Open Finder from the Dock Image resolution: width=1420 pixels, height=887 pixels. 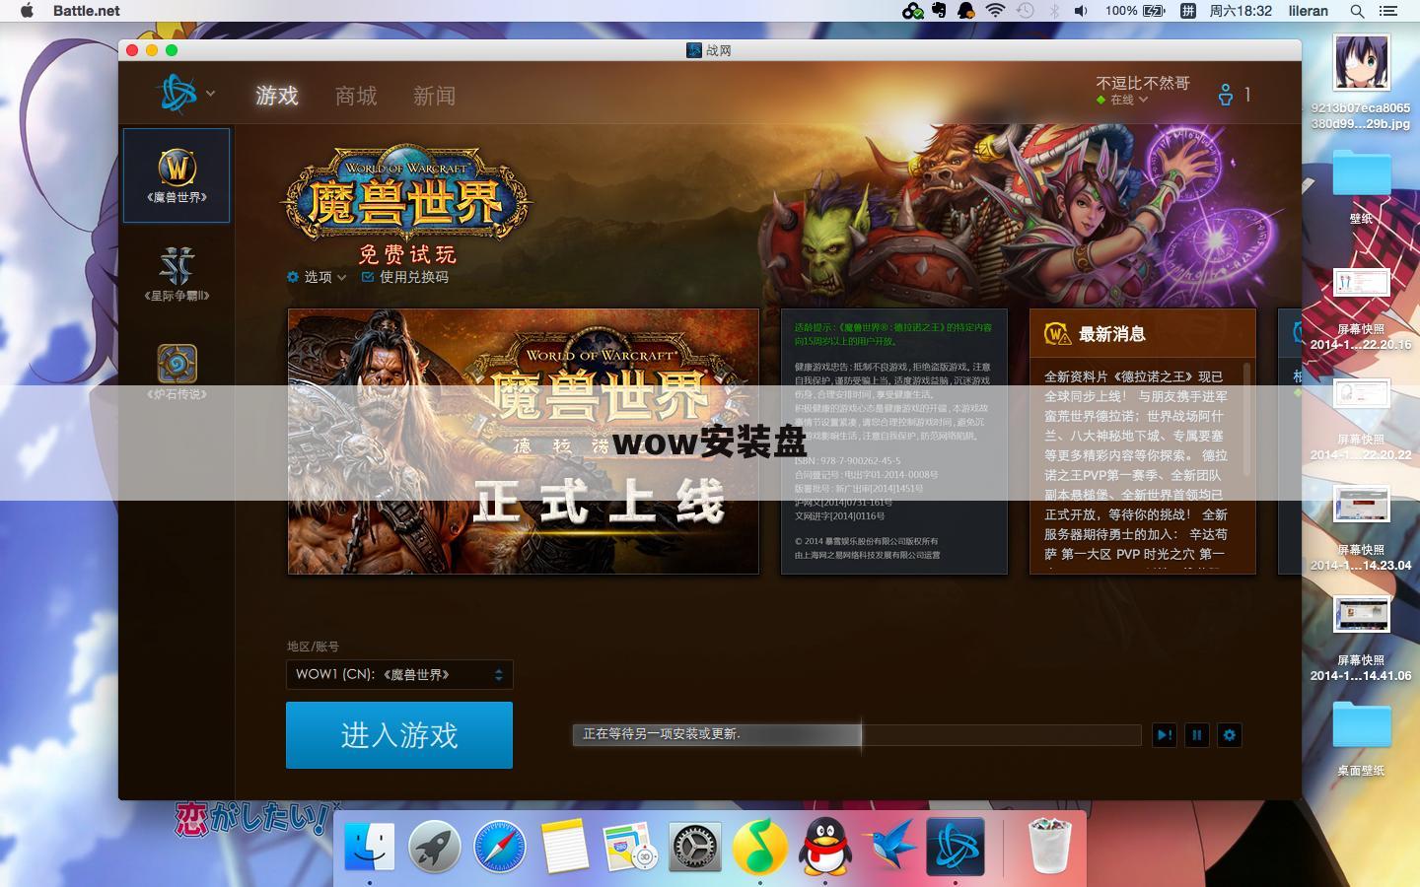(x=369, y=847)
